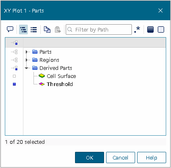
Task: Uncheck the Threshold selection box
Action: click(x=14, y=84)
